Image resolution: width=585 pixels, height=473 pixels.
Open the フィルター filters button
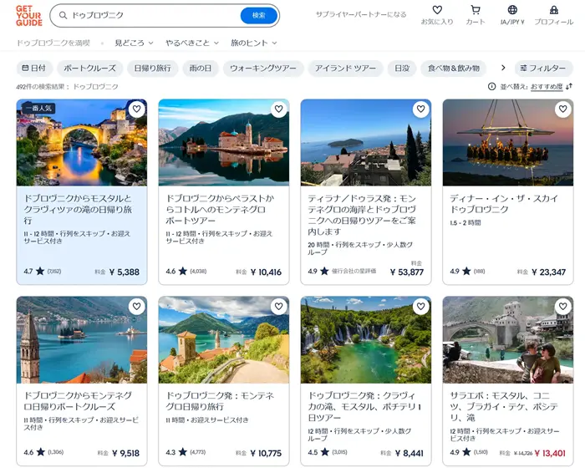(544, 68)
